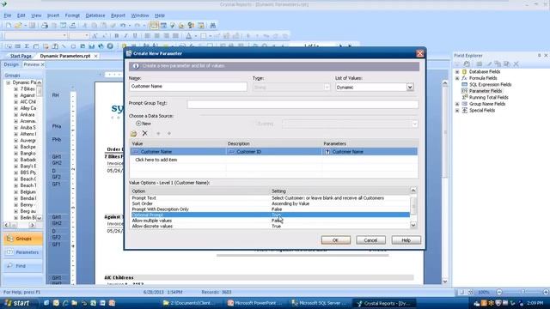Toggle Bold formatting icon
The image size is (550, 309).
click(x=117, y=35)
